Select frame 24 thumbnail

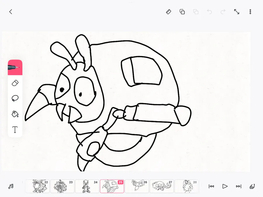click(87, 186)
